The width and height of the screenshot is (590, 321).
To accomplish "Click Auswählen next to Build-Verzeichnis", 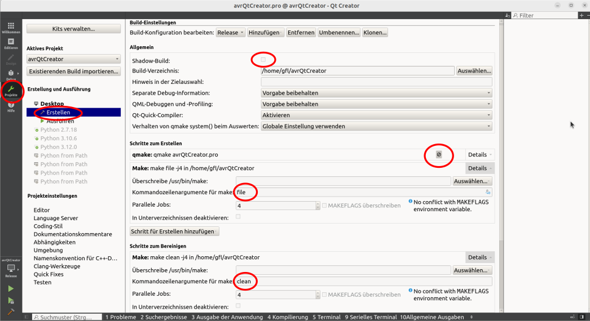I will (x=474, y=70).
